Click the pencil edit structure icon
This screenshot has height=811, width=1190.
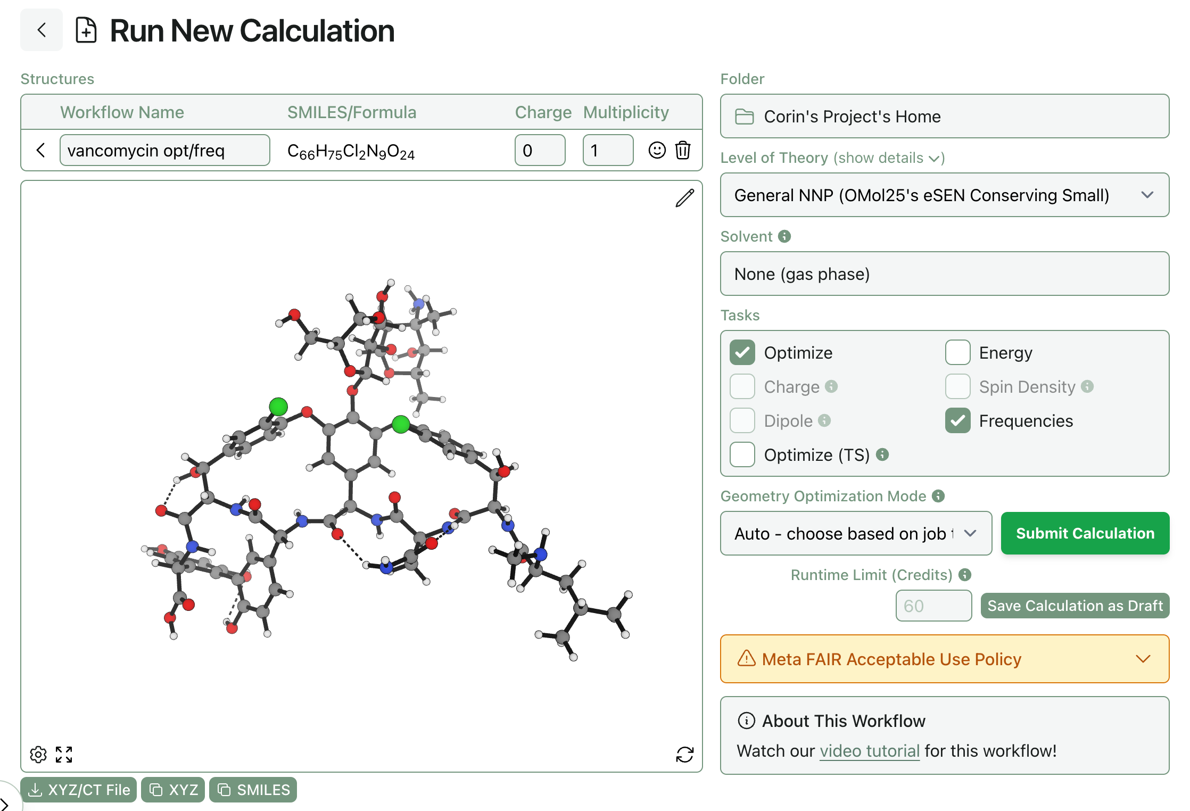pos(684,198)
